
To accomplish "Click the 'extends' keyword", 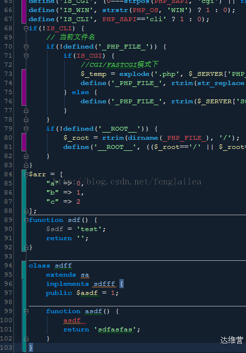I will pyautogui.click(x=61, y=275).
